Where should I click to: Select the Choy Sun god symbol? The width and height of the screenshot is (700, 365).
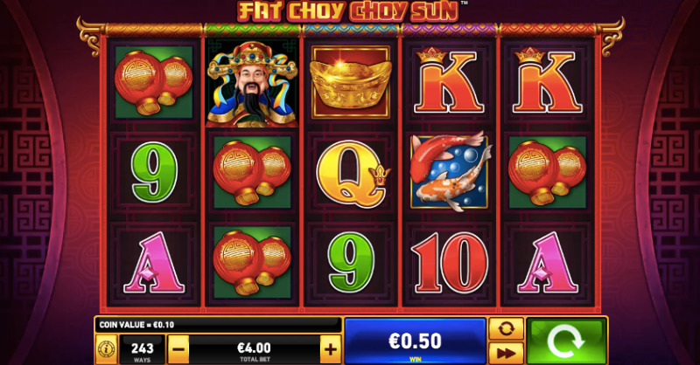pos(252,84)
